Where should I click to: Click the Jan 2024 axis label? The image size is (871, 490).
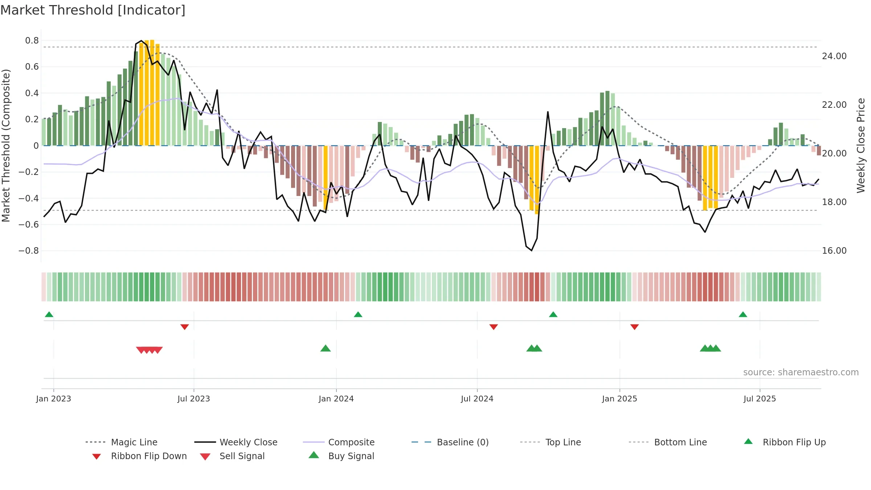[336, 399]
